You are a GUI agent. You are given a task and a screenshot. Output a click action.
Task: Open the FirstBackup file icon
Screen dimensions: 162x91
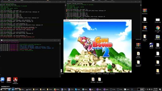click(158, 54)
